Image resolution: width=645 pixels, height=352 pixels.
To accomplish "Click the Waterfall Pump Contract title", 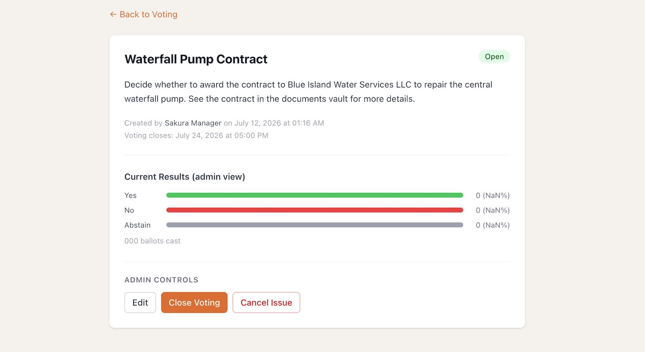I will click(x=196, y=59).
